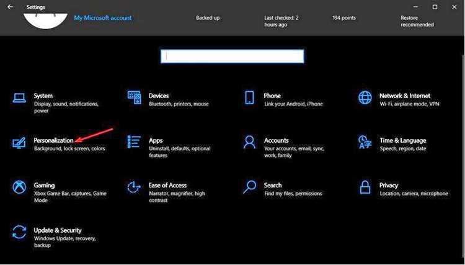The image size is (465, 265).
Task: Open the Network & Internet globe icon
Action: [365, 97]
